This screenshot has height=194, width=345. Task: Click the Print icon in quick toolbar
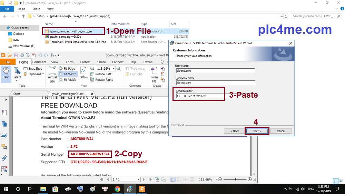[x=22, y=55]
